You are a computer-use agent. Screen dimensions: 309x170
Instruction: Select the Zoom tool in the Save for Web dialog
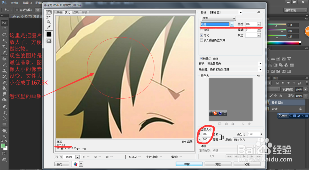(x=49, y=22)
